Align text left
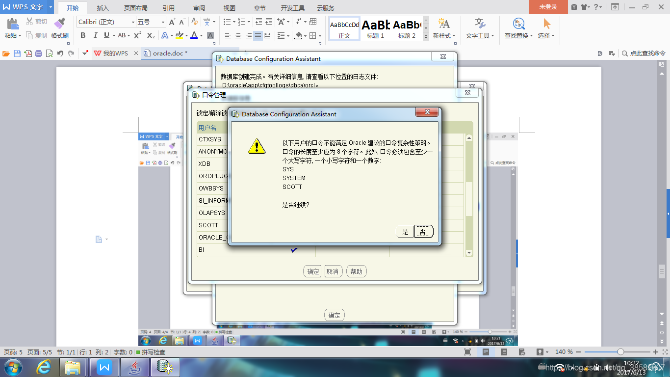670x377 pixels. [228, 36]
